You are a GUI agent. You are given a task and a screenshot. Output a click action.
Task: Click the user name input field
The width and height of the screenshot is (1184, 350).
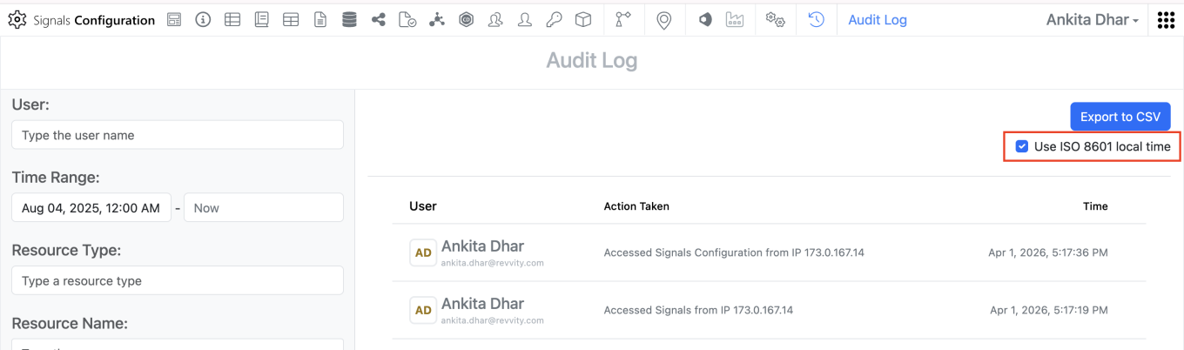[x=178, y=135]
